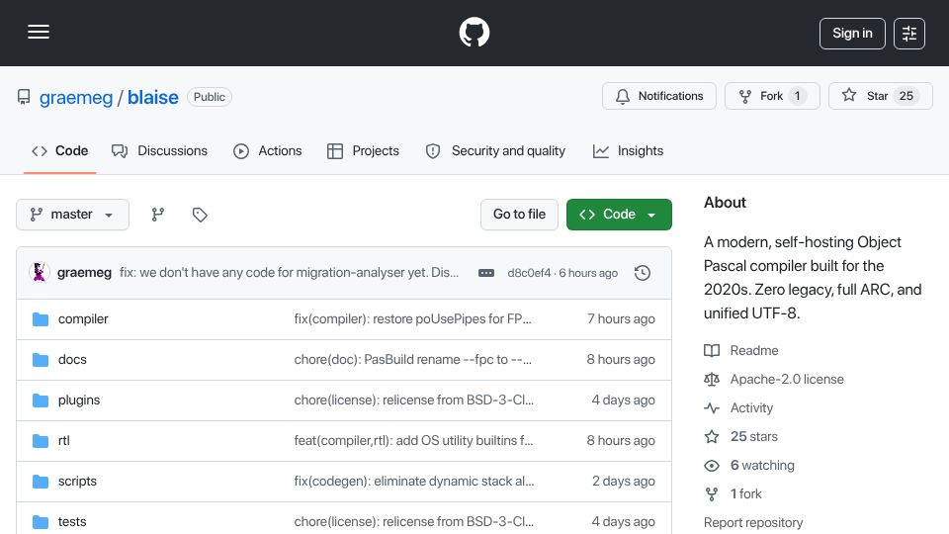The width and height of the screenshot is (949, 534).
Task: Open the 1 fork link
Action: pyautogui.click(x=746, y=494)
